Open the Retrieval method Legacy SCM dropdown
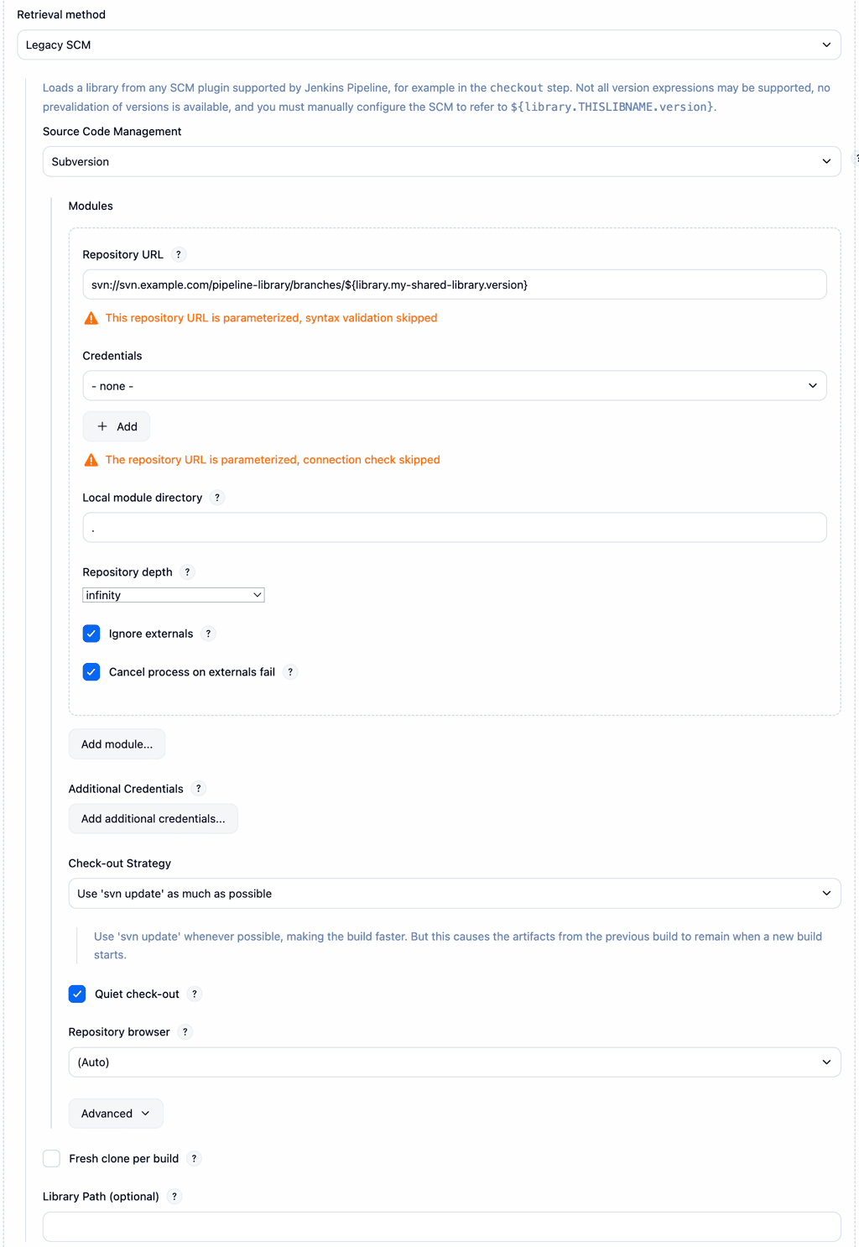Image resolution: width=859 pixels, height=1247 pixels. click(x=428, y=44)
